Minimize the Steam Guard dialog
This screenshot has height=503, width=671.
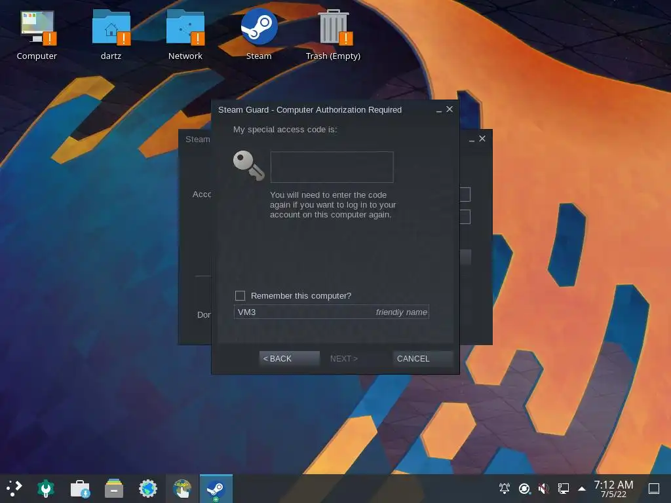438,110
